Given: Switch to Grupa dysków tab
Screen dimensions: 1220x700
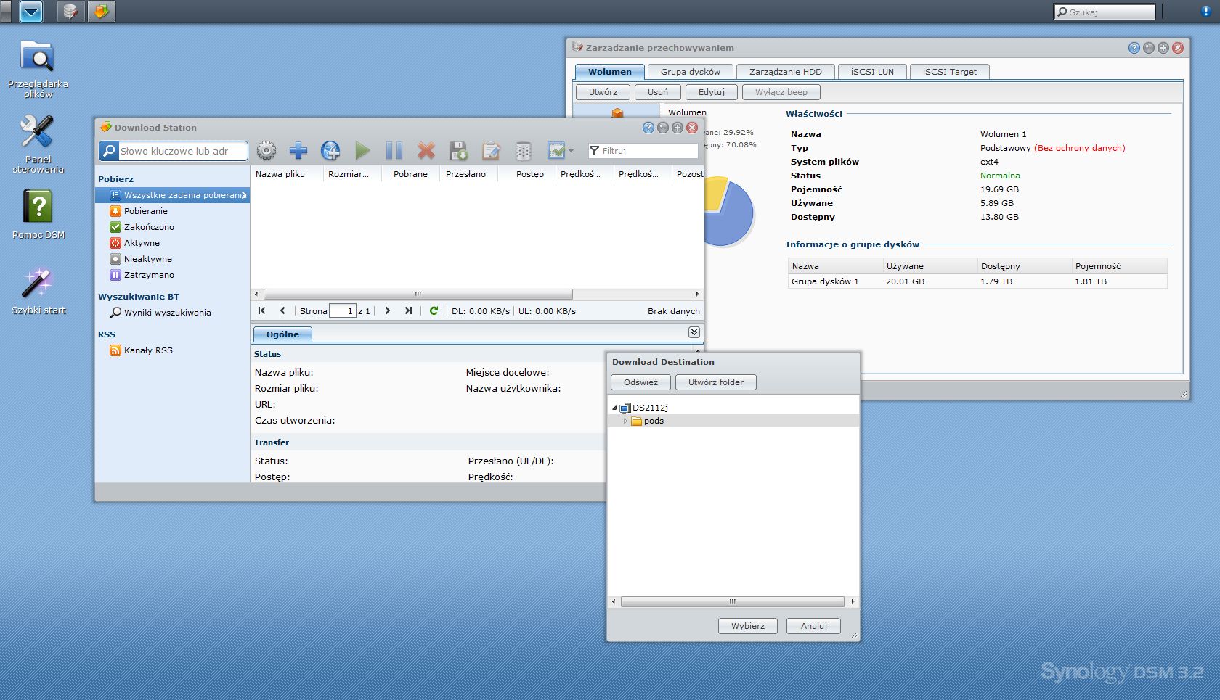Looking at the screenshot, I should (690, 72).
